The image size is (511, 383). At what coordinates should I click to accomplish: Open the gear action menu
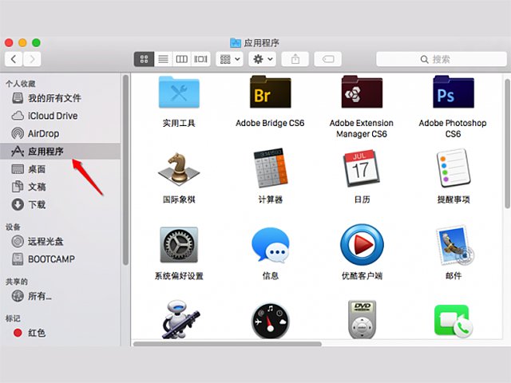click(263, 59)
